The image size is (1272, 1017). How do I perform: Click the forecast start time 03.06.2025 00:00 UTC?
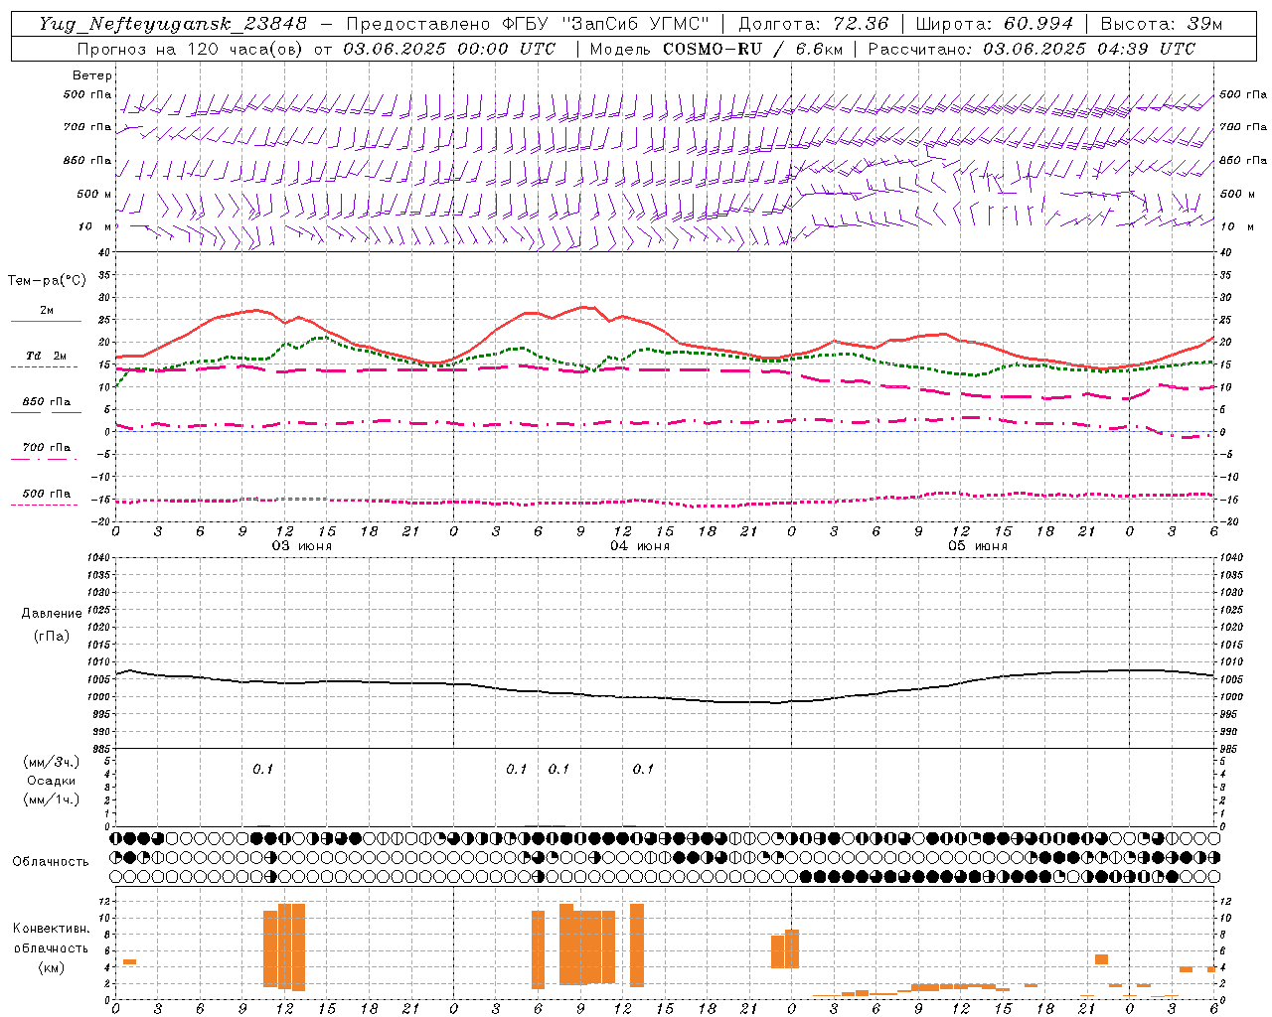449,49
